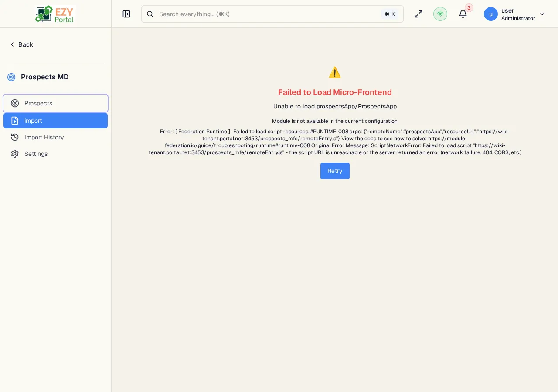Click the user avatar circle
The image size is (558, 392).
pyautogui.click(x=491, y=14)
